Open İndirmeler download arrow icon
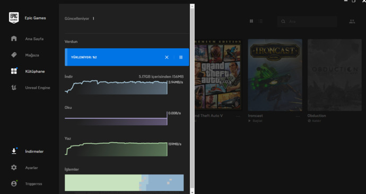Image resolution: width=366 pixels, height=194 pixels. pos(14,151)
